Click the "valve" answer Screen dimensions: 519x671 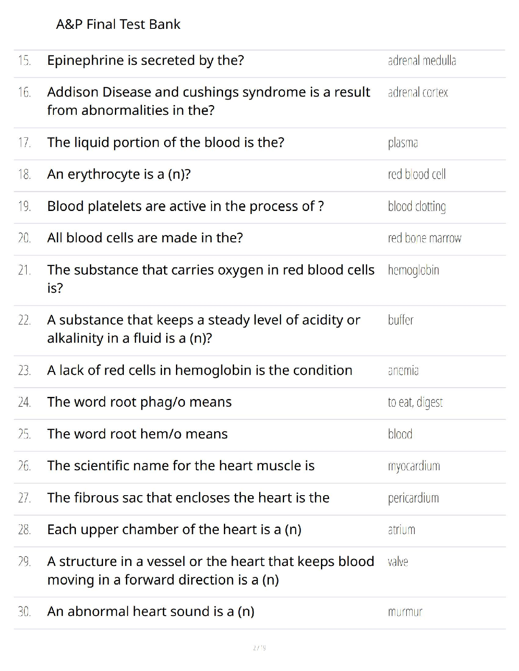(398, 562)
